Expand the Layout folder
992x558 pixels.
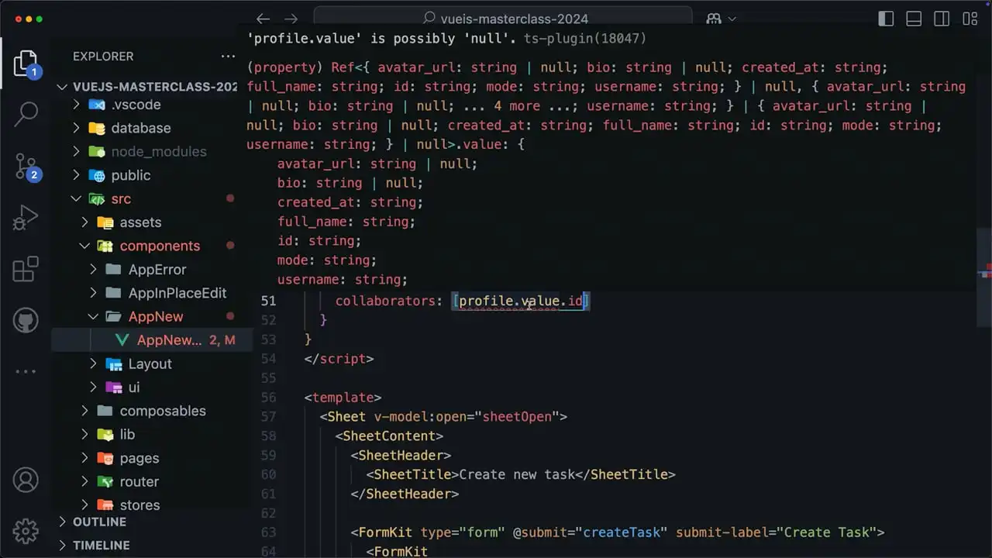click(x=152, y=363)
